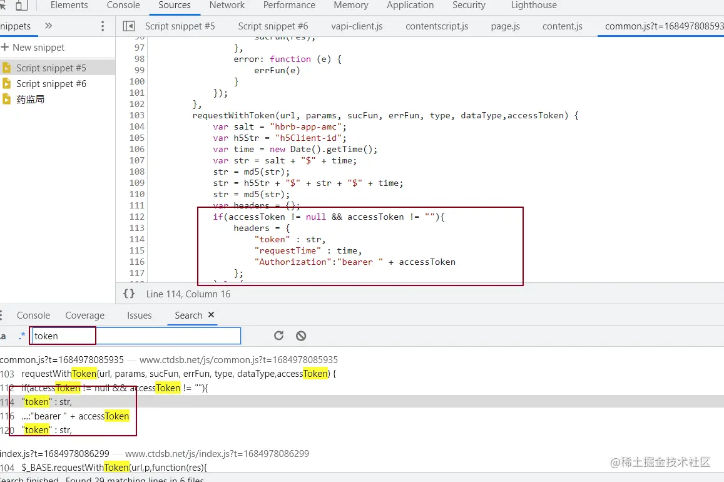Click the search finished status text
The height and width of the screenshot is (482, 724).
101,479
